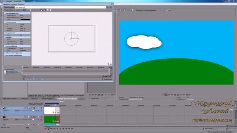This screenshot has height=133, width=237.
Task: Click the keyframe Type value Линейный
Action: pyautogui.click(x=23, y=50)
